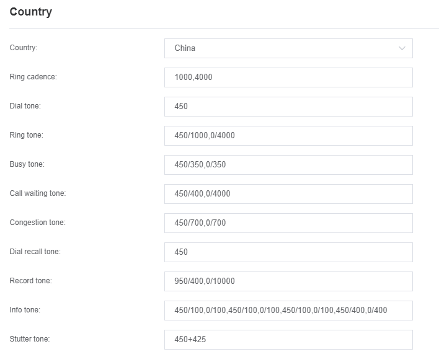Focus the Dial tone input field

tap(288, 107)
